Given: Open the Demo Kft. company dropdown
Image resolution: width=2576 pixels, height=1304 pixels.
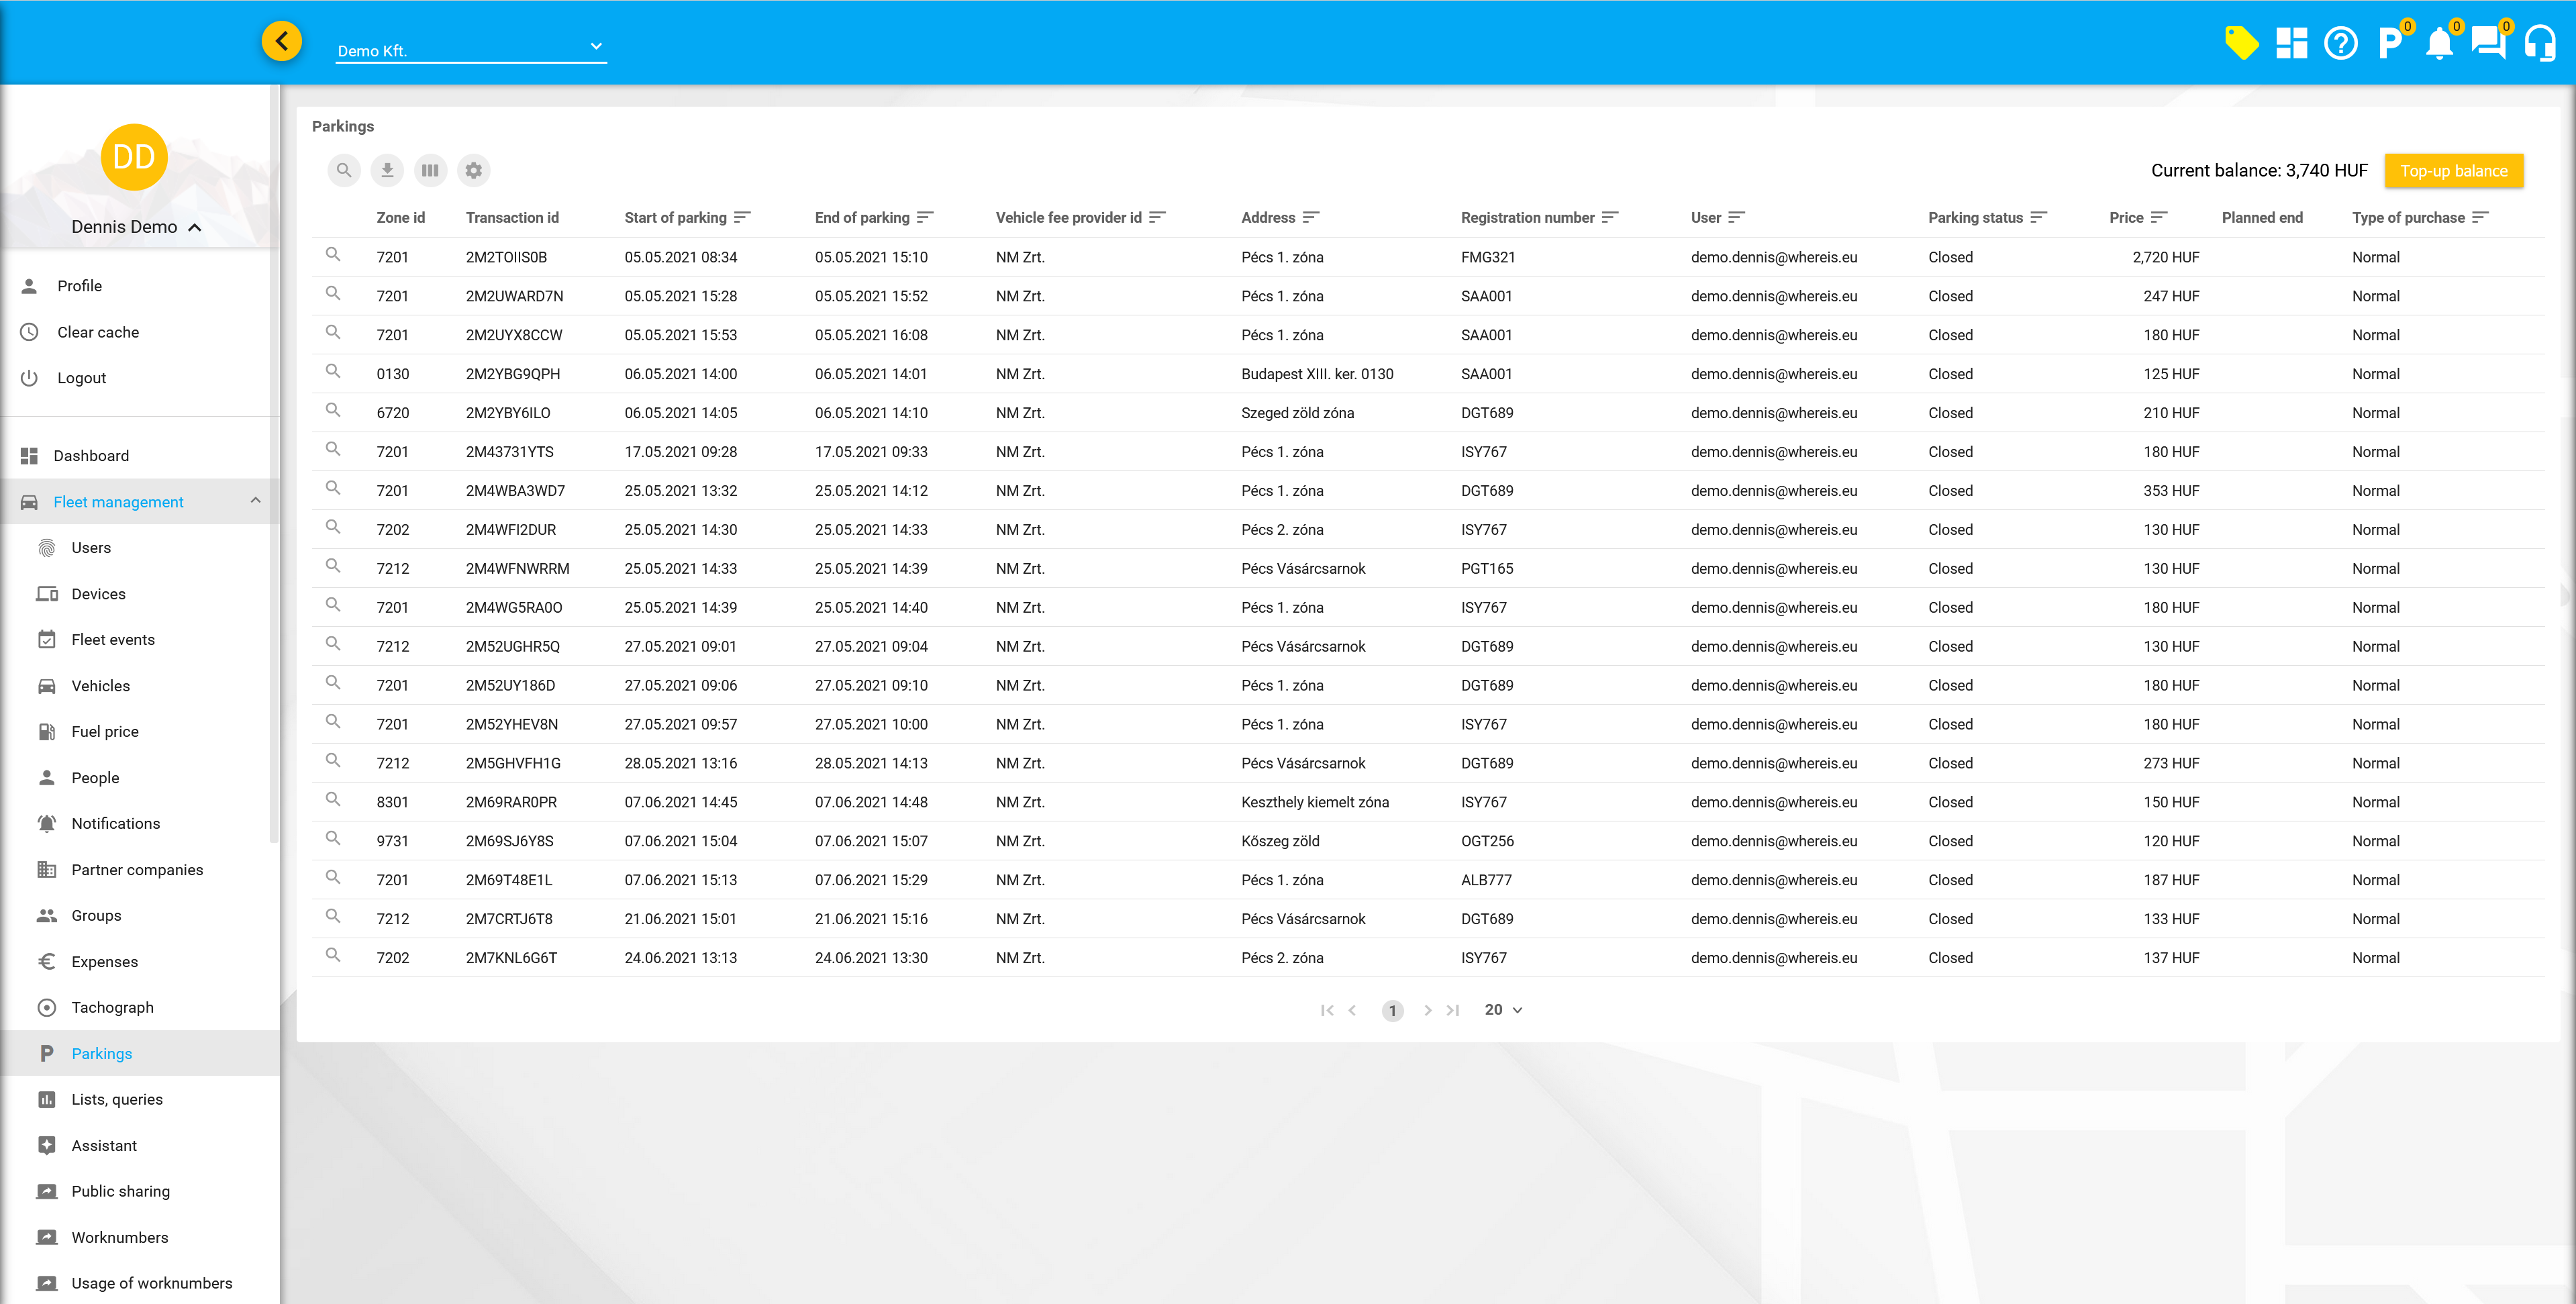Looking at the screenshot, I should [471, 50].
